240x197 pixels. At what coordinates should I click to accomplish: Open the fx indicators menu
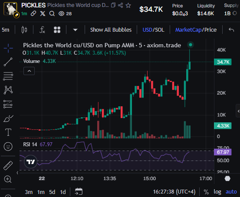tap(42, 30)
